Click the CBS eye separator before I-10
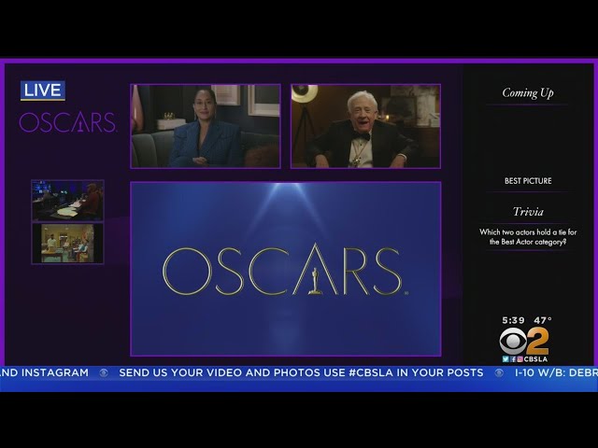The image size is (598, 448). point(499,373)
